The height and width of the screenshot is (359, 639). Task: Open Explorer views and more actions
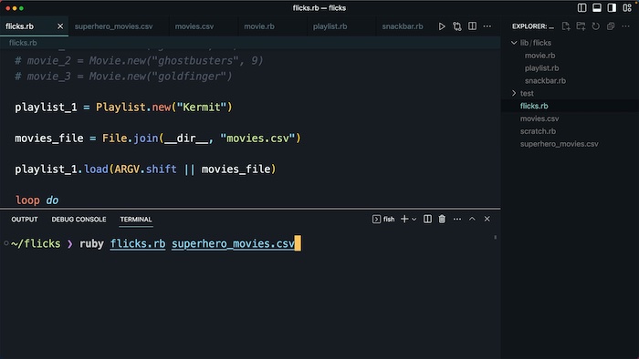coord(625,26)
